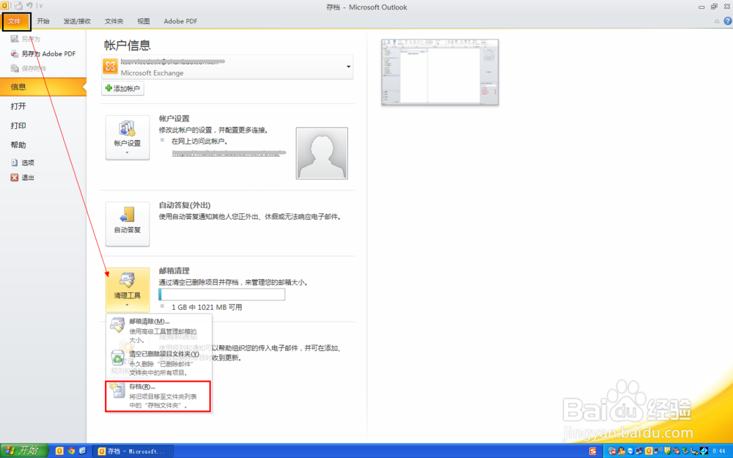Expand the quick access toolbar customize arrow
This screenshot has height=458, width=733.
point(40,6)
